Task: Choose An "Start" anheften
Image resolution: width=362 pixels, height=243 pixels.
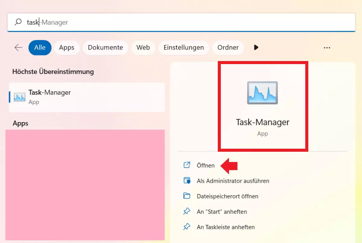Action: 222,212
